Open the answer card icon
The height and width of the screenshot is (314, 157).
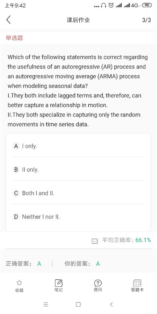click(x=137, y=283)
